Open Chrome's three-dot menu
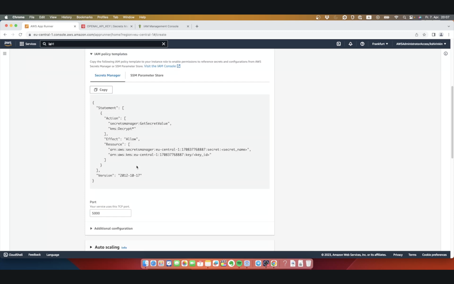This screenshot has width=454, height=284. tap(449, 35)
